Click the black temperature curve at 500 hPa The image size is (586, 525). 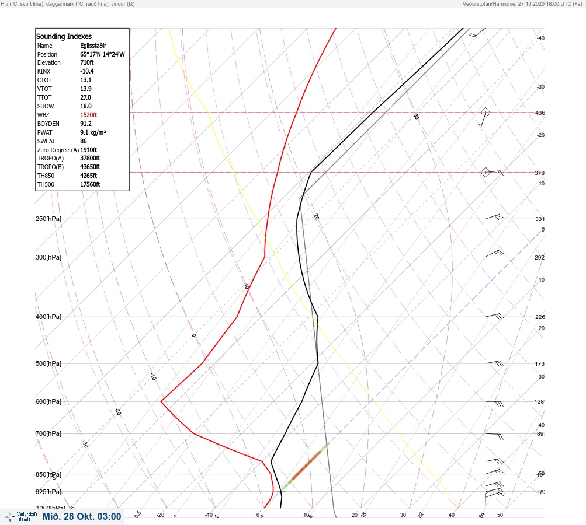coord(318,363)
